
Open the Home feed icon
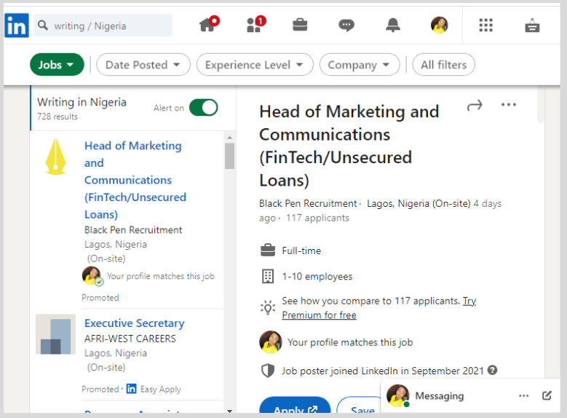click(x=209, y=24)
